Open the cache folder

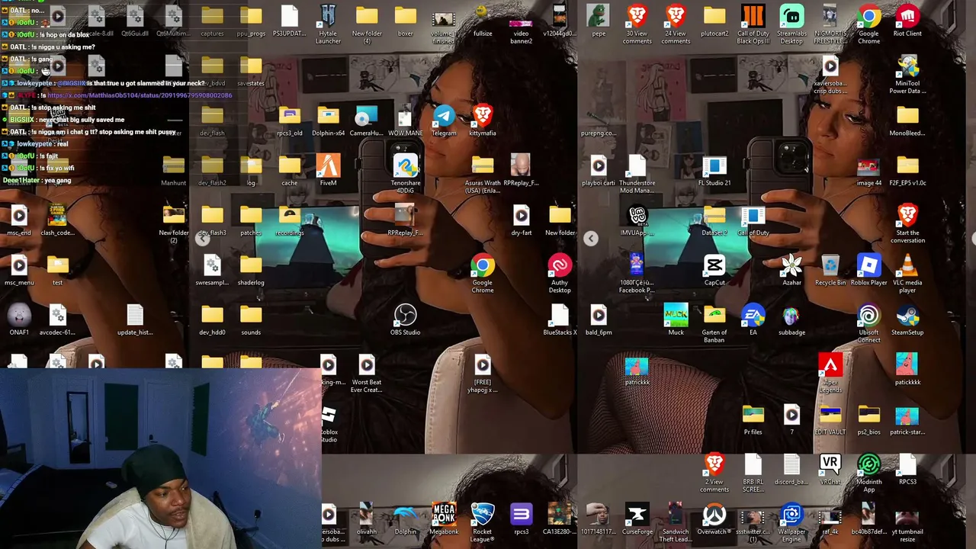coord(289,171)
